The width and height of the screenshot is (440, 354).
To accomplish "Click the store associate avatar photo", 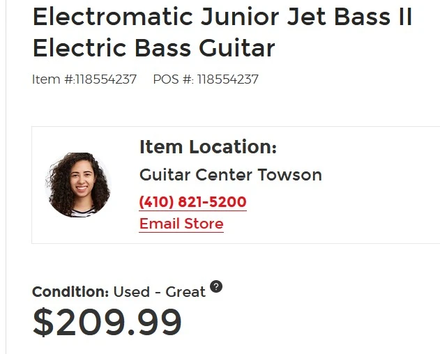I will click(79, 185).
